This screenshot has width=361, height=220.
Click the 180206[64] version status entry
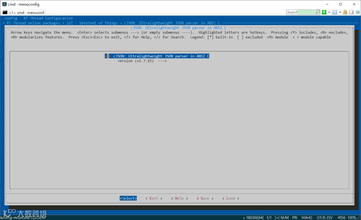(x=253, y=217)
